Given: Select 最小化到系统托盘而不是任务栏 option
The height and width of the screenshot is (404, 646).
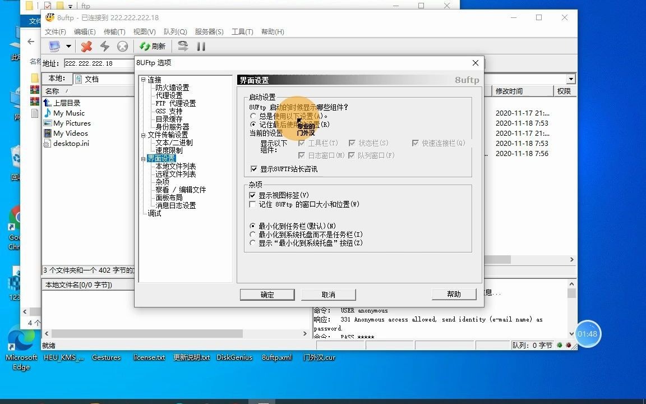Looking at the screenshot, I should (253, 235).
